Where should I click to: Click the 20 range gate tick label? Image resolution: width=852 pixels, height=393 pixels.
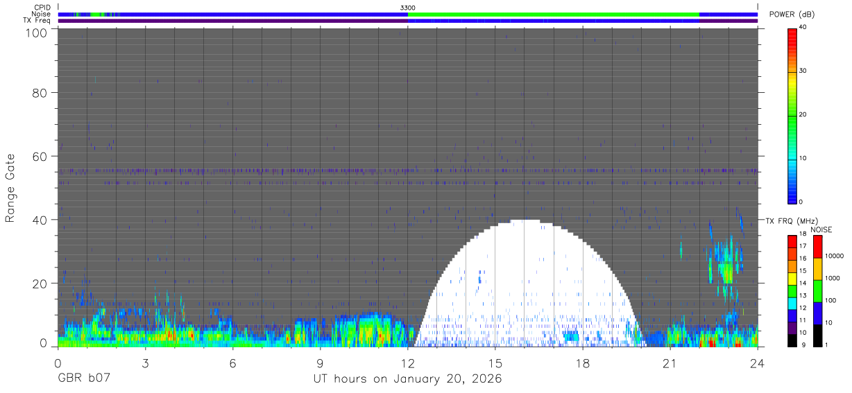[x=40, y=283]
